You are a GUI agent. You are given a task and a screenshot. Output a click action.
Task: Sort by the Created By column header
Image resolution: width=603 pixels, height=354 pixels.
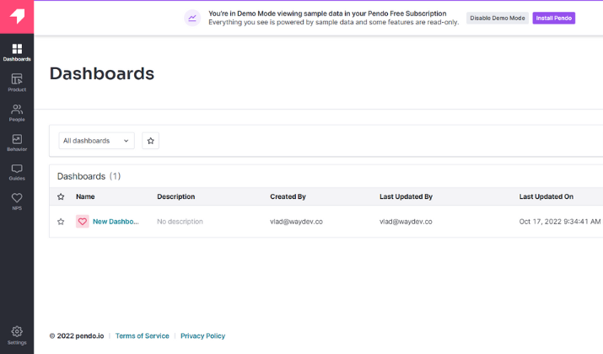click(288, 196)
